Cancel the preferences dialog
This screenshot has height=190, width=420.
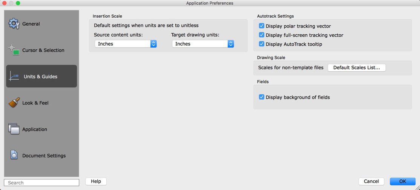tap(371, 181)
